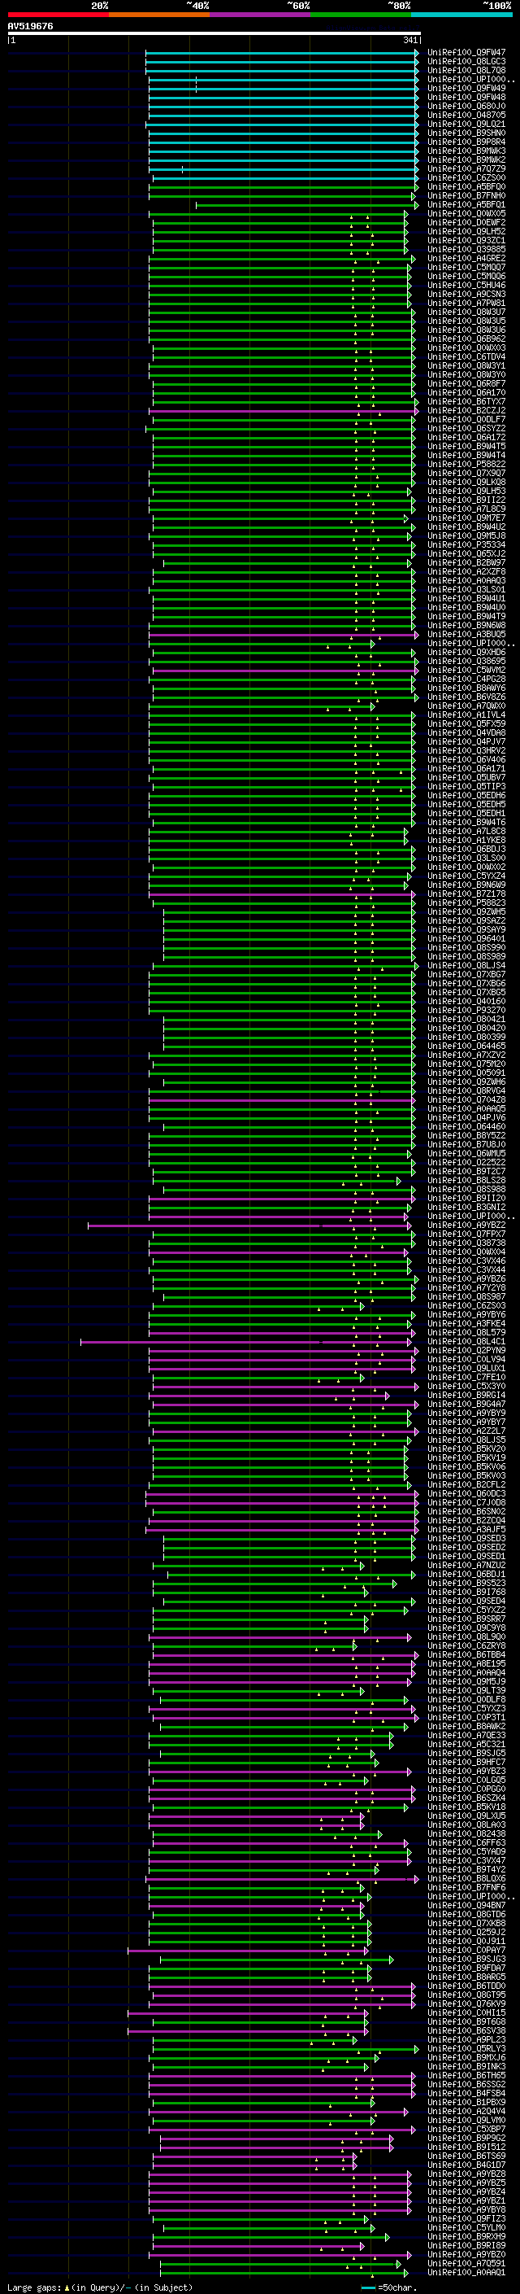Open hit UniRef100_A5BFQ1

pos(466,205)
